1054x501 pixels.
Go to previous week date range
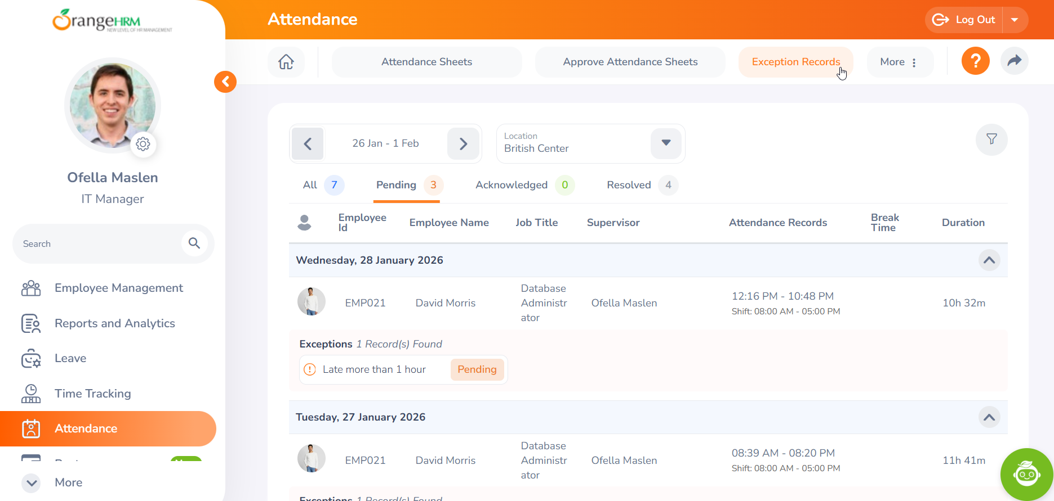pos(308,144)
